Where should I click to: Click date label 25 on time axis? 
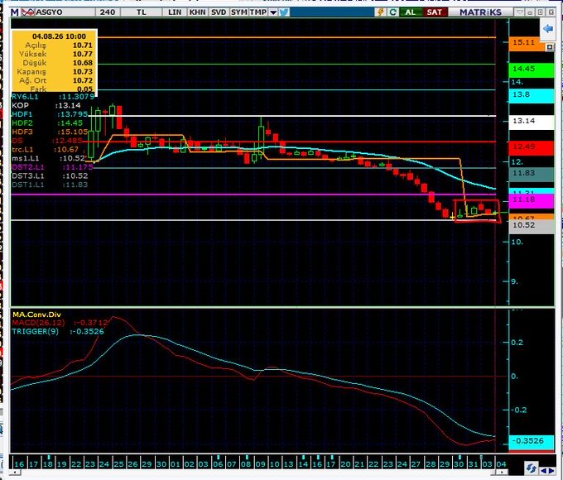(x=118, y=463)
